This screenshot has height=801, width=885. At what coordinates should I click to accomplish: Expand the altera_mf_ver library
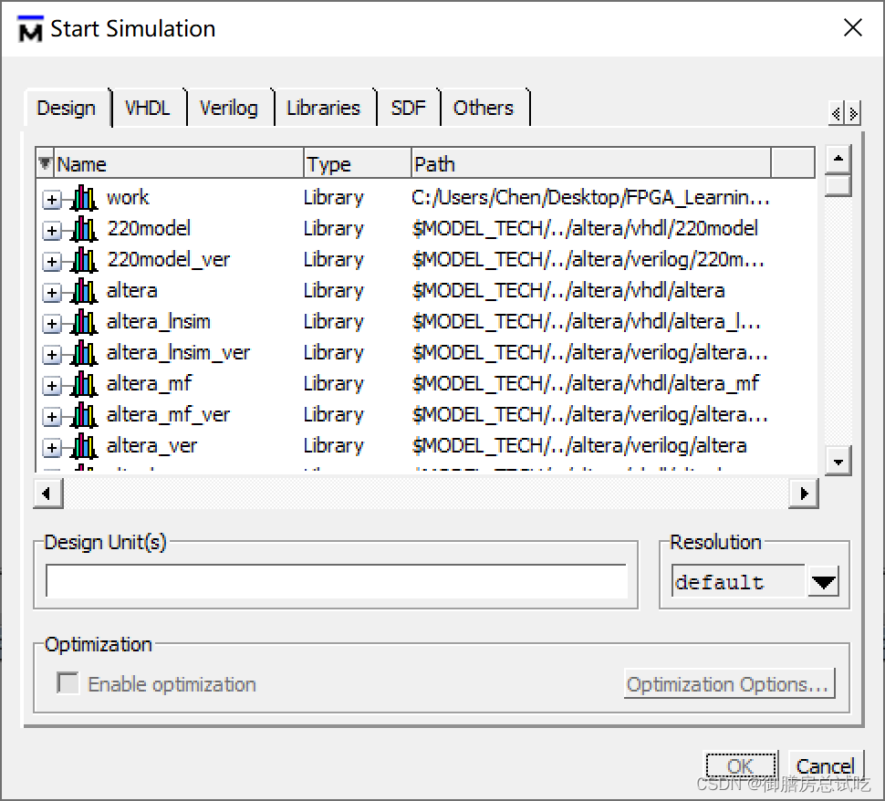pos(51,417)
